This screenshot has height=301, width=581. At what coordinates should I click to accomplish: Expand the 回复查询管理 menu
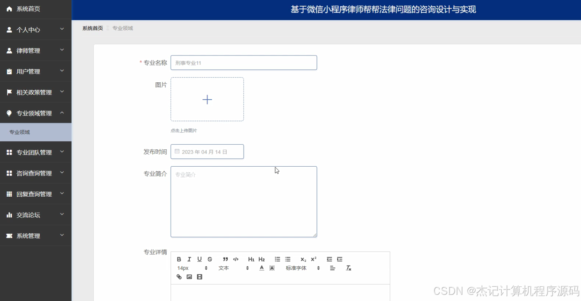[x=36, y=194]
